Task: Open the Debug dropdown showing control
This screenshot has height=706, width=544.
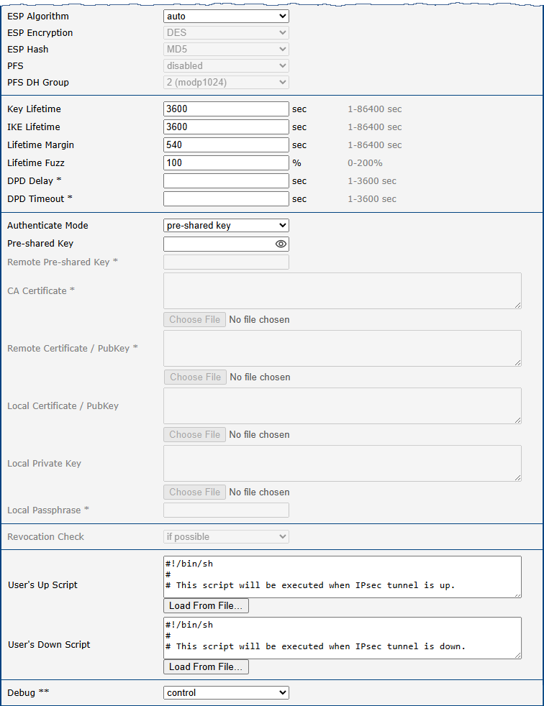Action: click(x=226, y=692)
